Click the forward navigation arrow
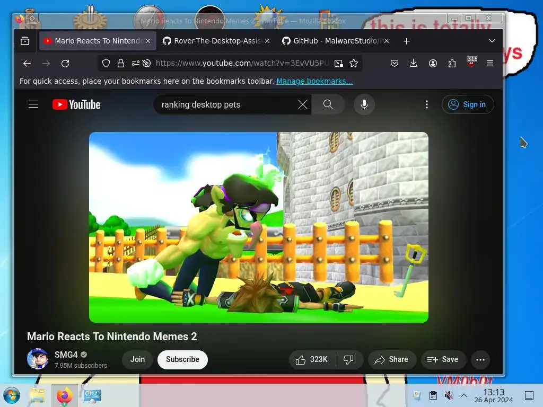This screenshot has height=407, width=543. tap(46, 64)
